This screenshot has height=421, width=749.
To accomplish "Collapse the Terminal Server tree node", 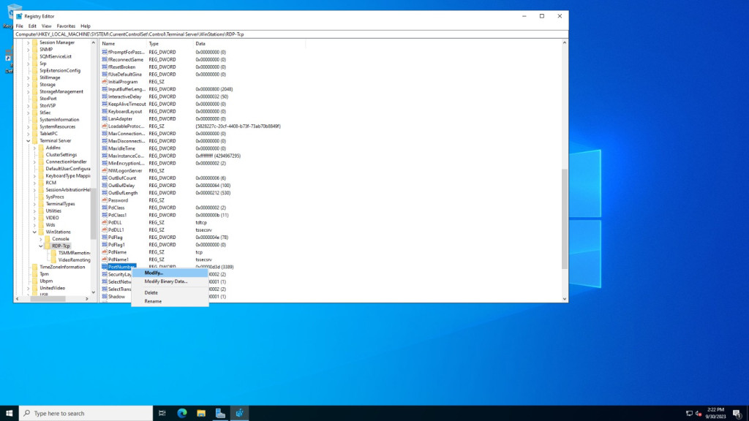I will tap(29, 141).
